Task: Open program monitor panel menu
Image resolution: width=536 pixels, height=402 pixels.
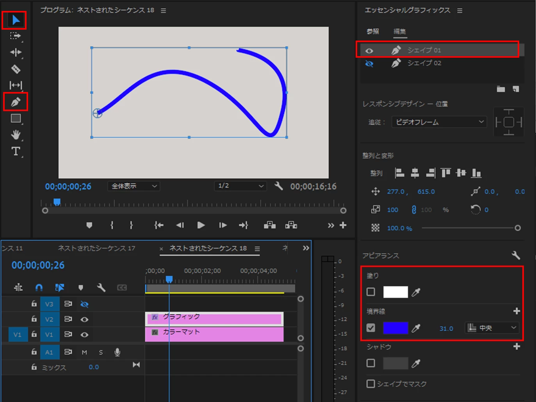Action: tap(163, 11)
